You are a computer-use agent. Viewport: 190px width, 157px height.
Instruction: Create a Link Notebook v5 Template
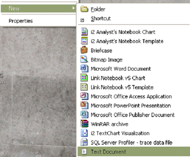[x=122, y=87]
